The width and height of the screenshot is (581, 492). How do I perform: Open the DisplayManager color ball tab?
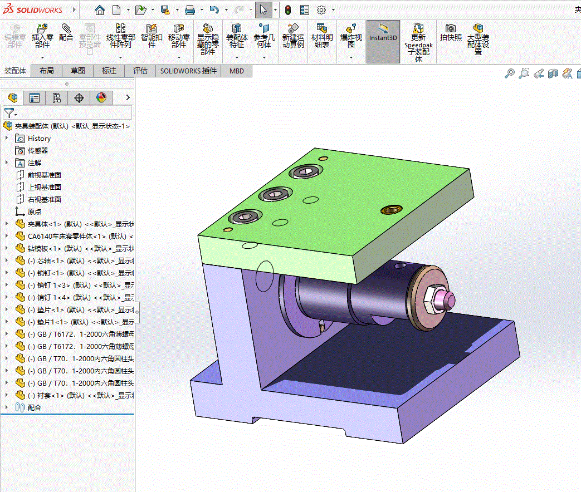[101, 98]
